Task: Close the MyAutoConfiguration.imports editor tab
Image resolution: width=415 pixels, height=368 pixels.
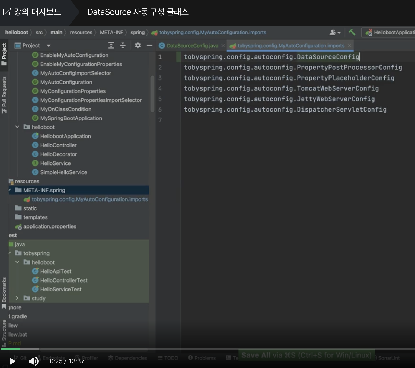Action: coord(349,46)
